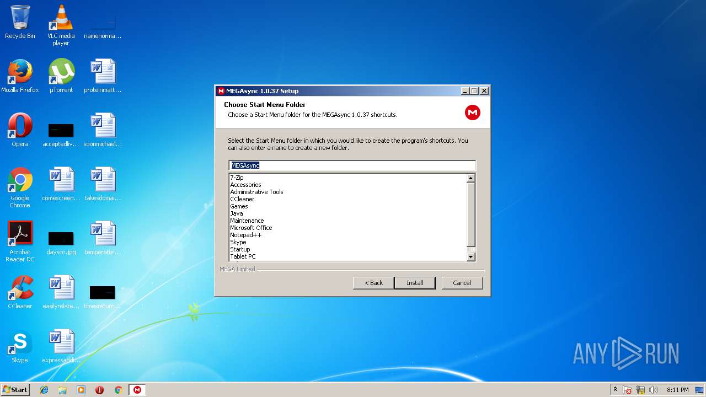Launch CCleaner desktop shortcut
The width and height of the screenshot is (706, 397).
(x=20, y=292)
